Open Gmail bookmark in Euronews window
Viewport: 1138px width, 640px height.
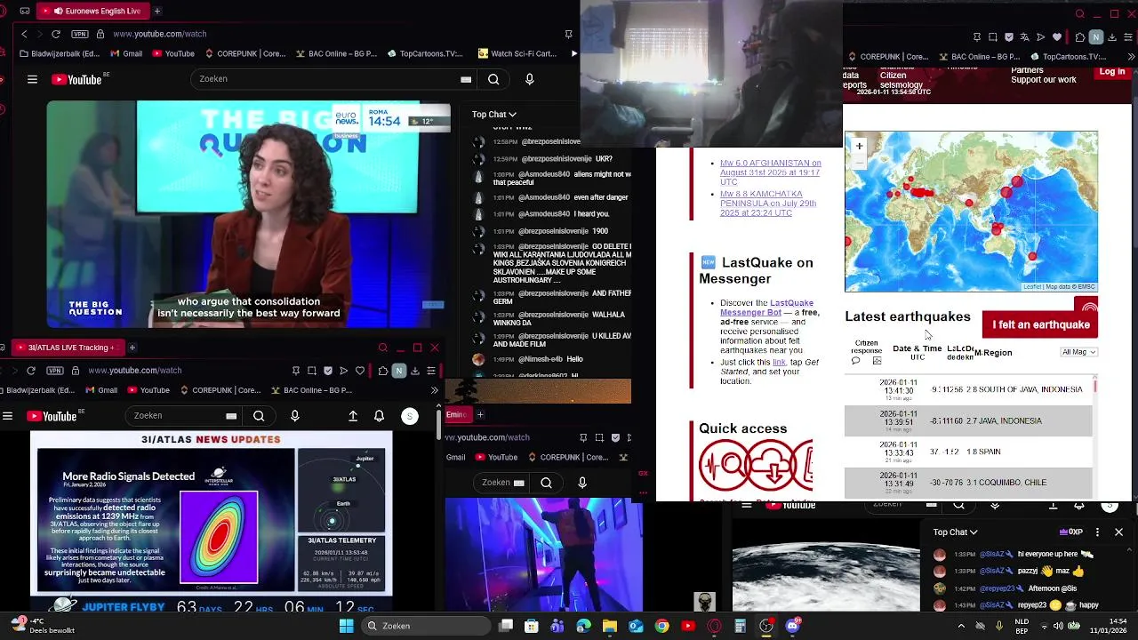pyautogui.click(x=125, y=53)
